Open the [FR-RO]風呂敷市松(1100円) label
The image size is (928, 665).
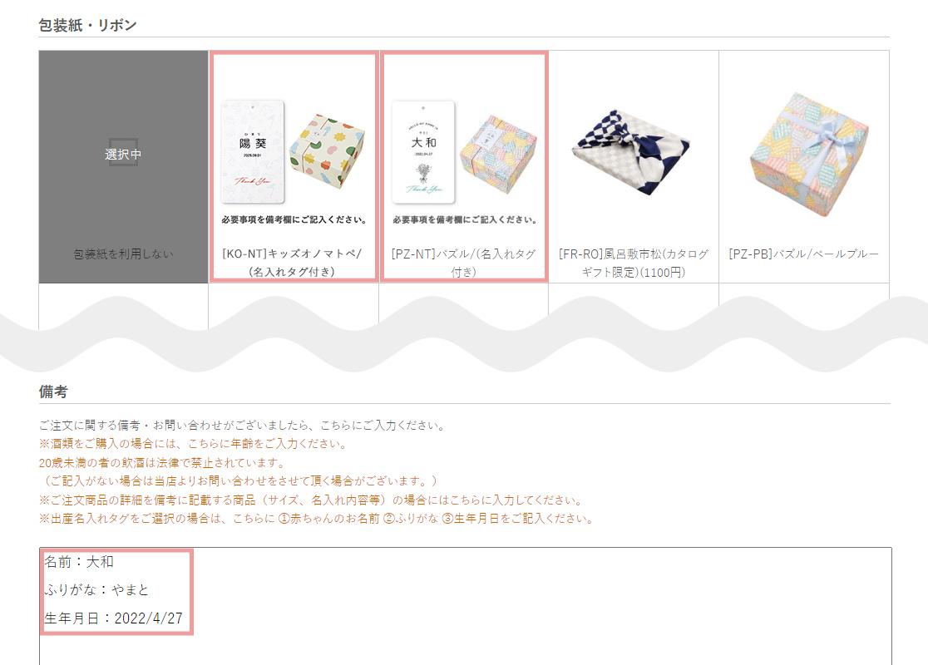click(x=634, y=263)
